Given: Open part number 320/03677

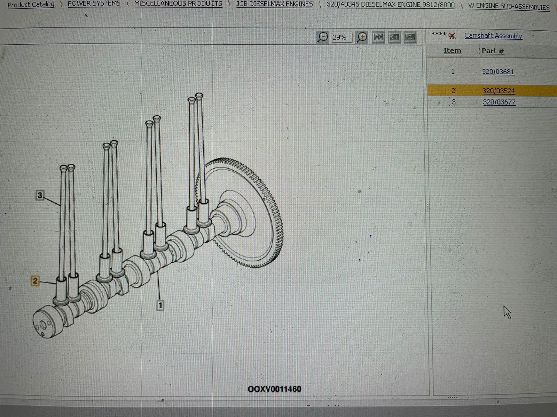Looking at the screenshot, I should tap(499, 102).
